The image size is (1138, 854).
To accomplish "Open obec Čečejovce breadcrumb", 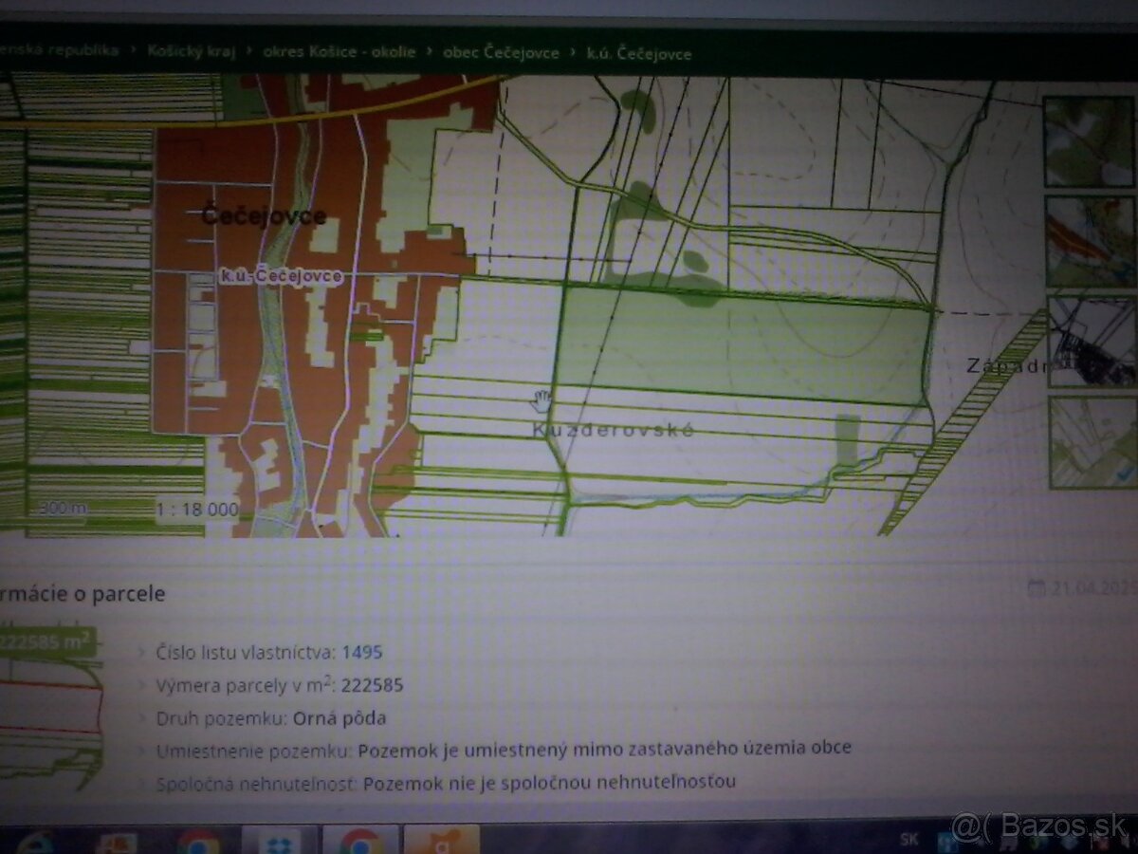I will 501,52.
